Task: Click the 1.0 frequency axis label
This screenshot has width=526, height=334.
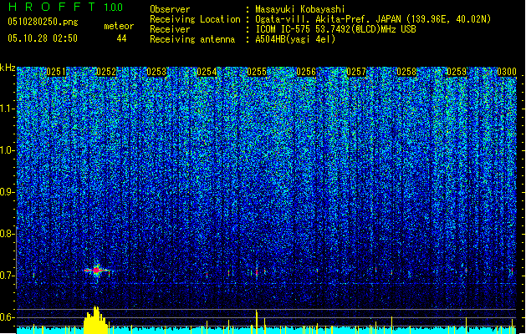Action: coord(8,150)
